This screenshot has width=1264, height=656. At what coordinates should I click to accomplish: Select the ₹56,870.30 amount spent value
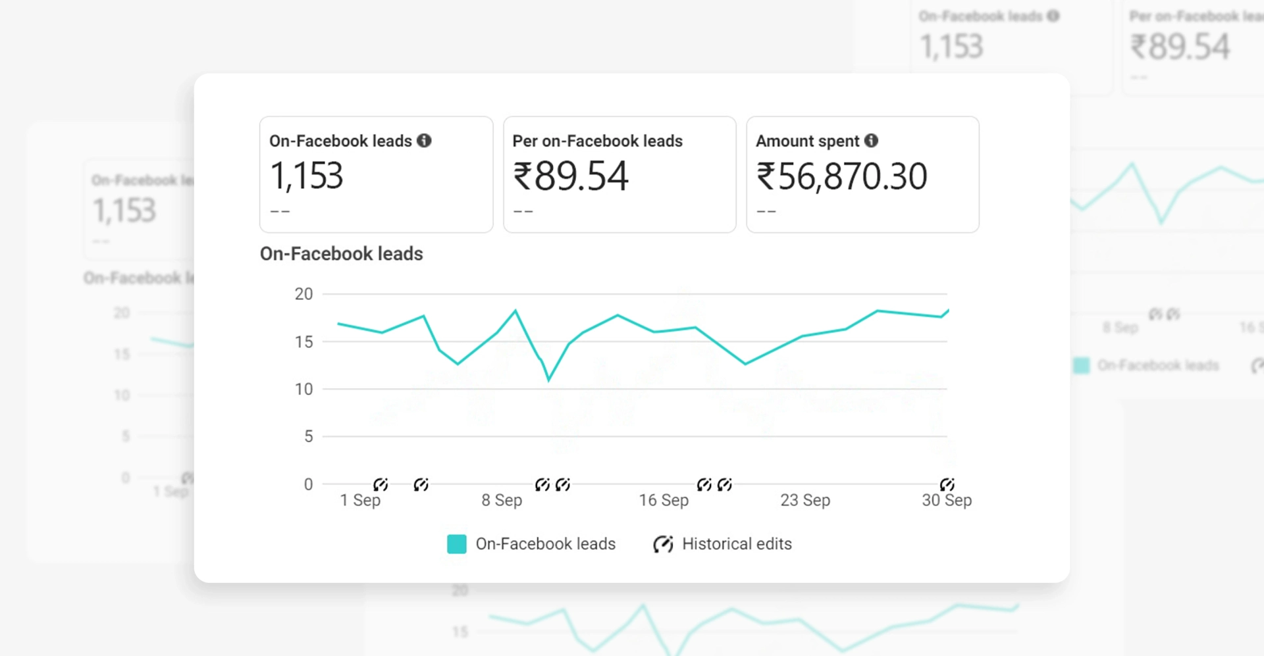842,176
